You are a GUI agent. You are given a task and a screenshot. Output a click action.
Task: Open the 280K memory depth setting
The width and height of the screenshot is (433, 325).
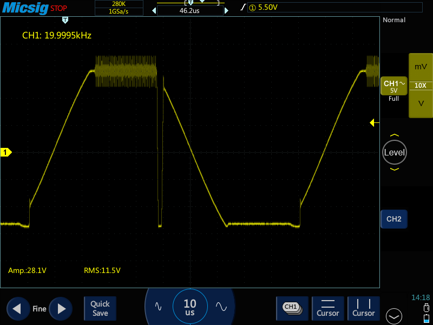pyautogui.click(x=119, y=4)
